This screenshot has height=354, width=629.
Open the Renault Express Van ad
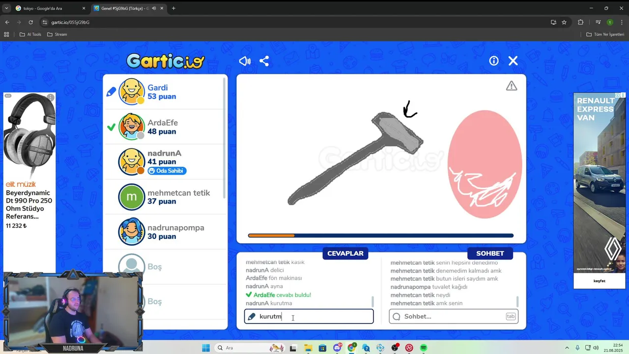coord(599,190)
